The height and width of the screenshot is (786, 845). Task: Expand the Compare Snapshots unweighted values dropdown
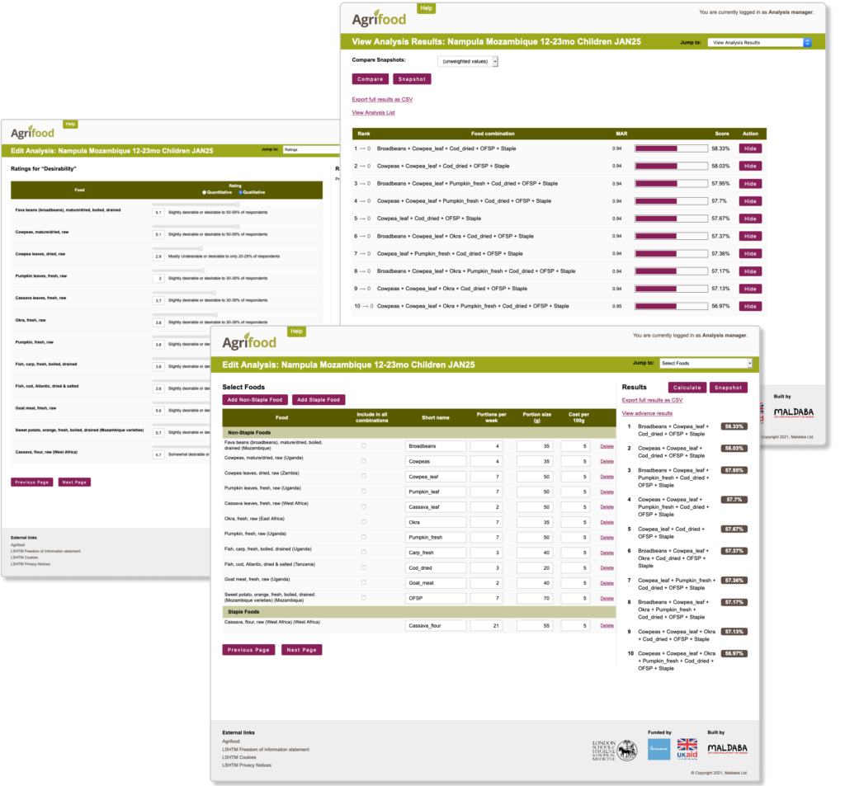468,61
